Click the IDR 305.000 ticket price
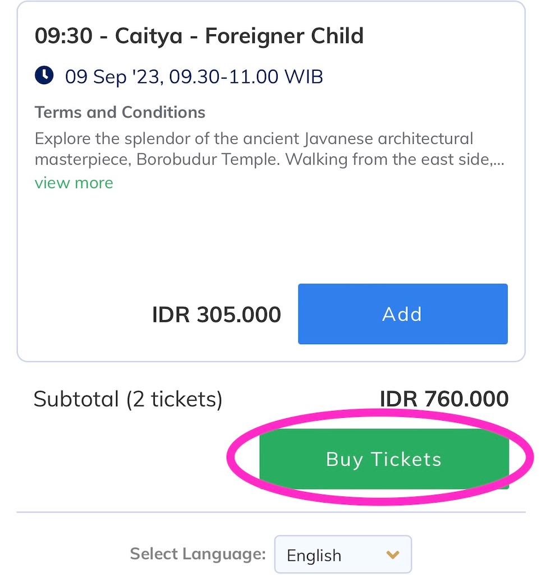This screenshot has height=575, width=542. [216, 314]
